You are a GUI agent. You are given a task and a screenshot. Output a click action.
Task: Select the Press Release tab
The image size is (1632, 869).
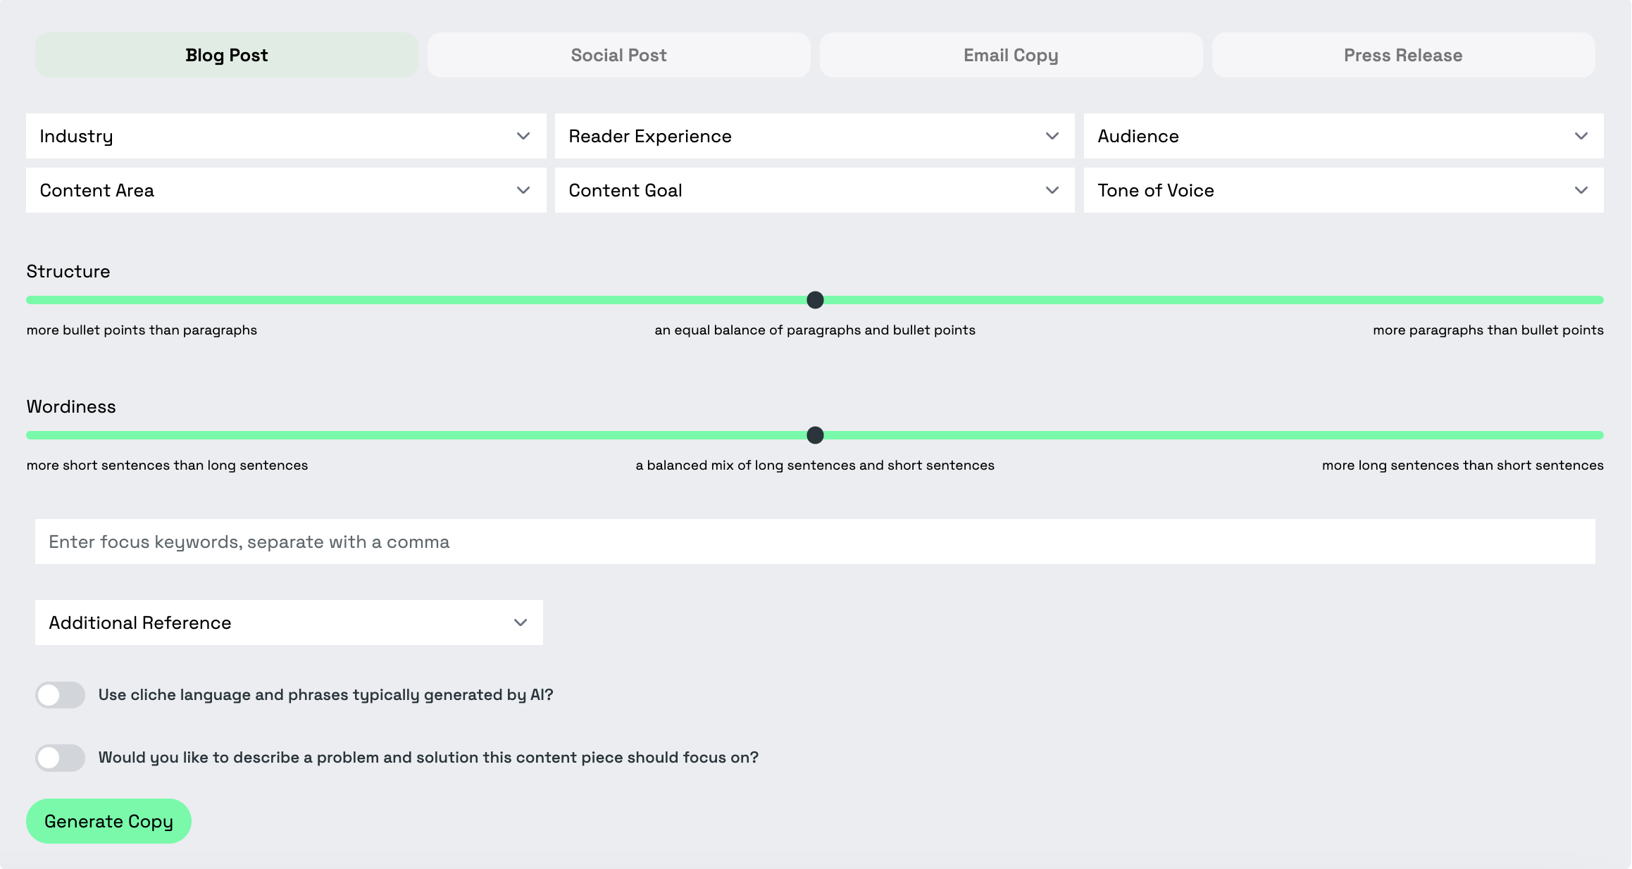coord(1403,55)
